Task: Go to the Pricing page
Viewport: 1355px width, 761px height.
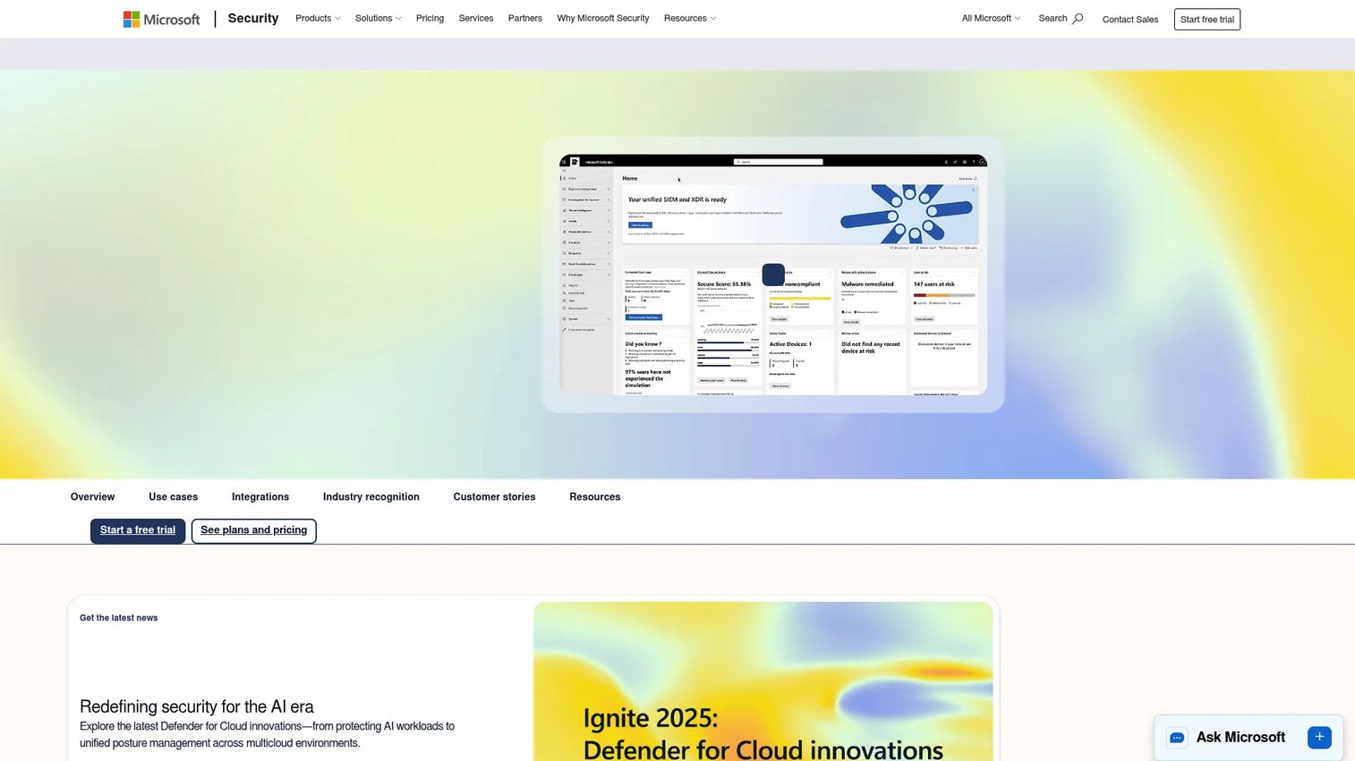Action: click(x=430, y=18)
